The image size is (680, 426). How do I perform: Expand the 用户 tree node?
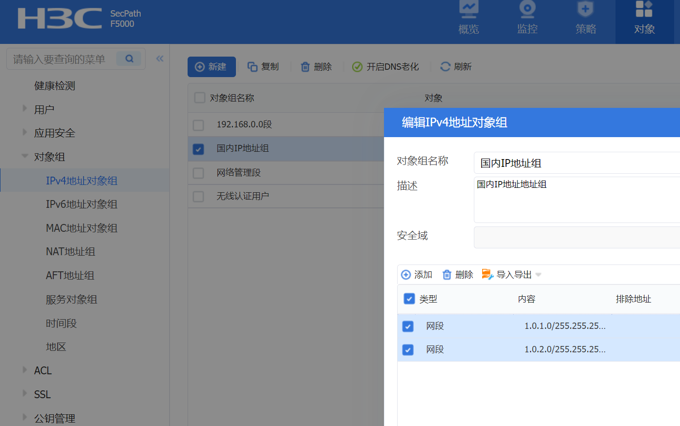click(x=25, y=109)
